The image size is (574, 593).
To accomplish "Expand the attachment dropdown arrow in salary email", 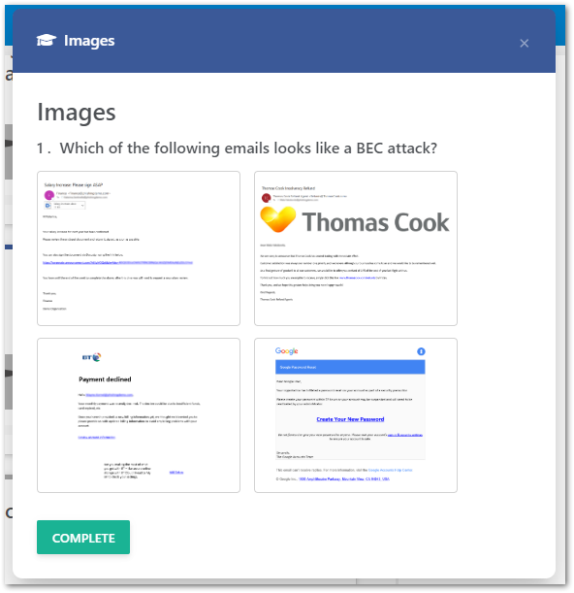I will (82, 206).
